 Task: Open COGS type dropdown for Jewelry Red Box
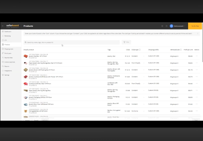click(144, 56)
